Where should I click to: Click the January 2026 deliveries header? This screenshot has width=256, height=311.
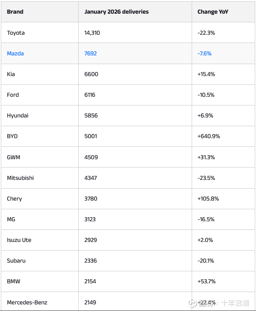click(116, 12)
